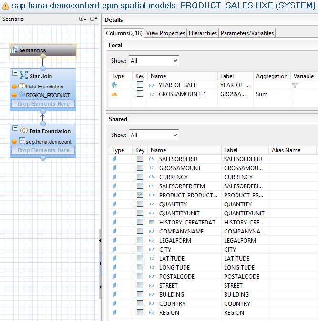318x321 pixels.
Task: Toggle Key checkbox for QUANTITY
Action: coord(140,204)
